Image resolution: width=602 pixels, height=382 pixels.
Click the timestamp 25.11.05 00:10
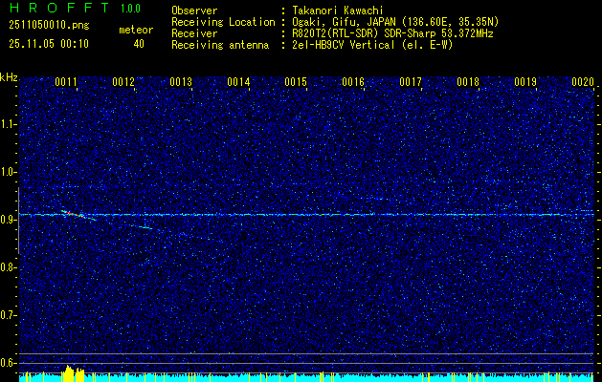click(49, 44)
